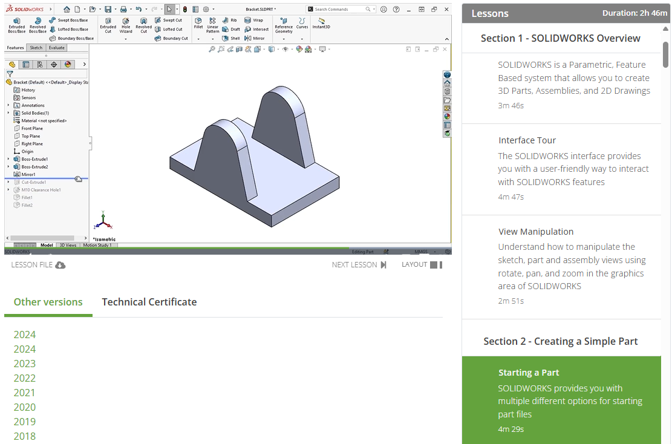The height and width of the screenshot is (444, 672).
Task: Select the Shell tool
Action: coord(231,38)
